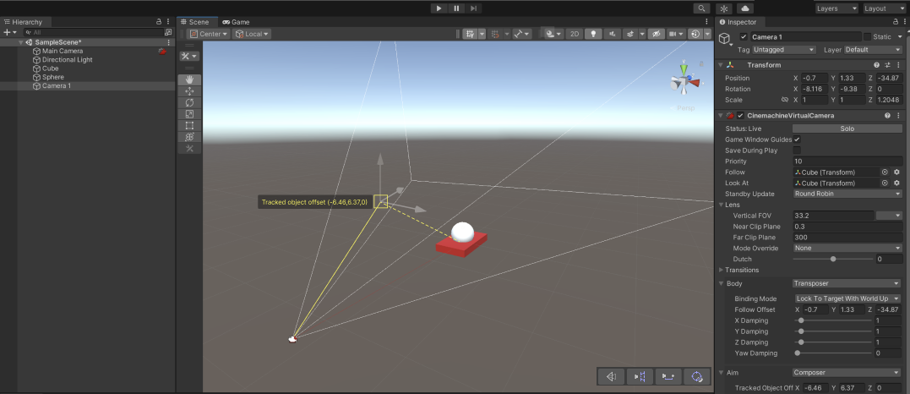
Task: Select the Move tool
Action: [189, 91]
